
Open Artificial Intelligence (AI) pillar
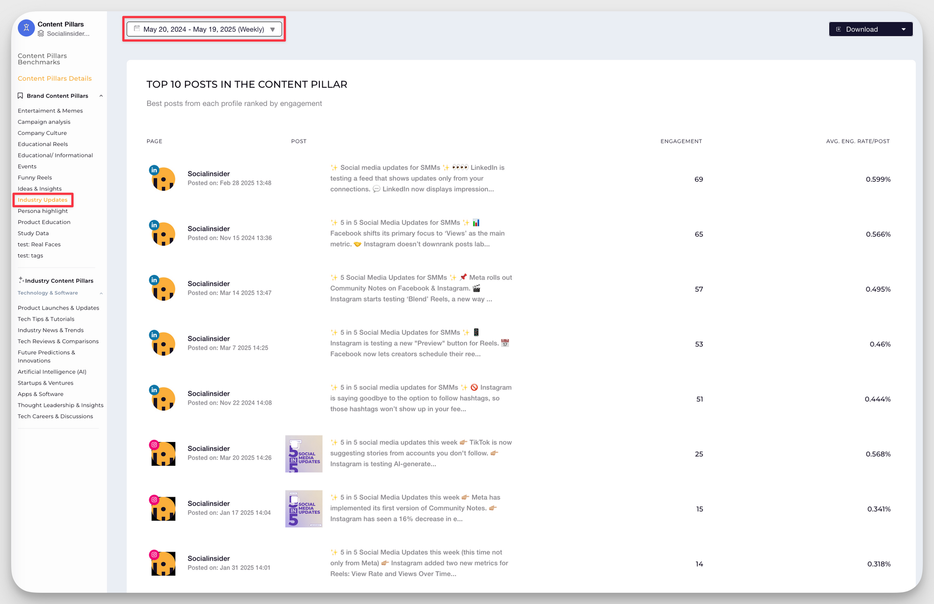click(52, 372)
